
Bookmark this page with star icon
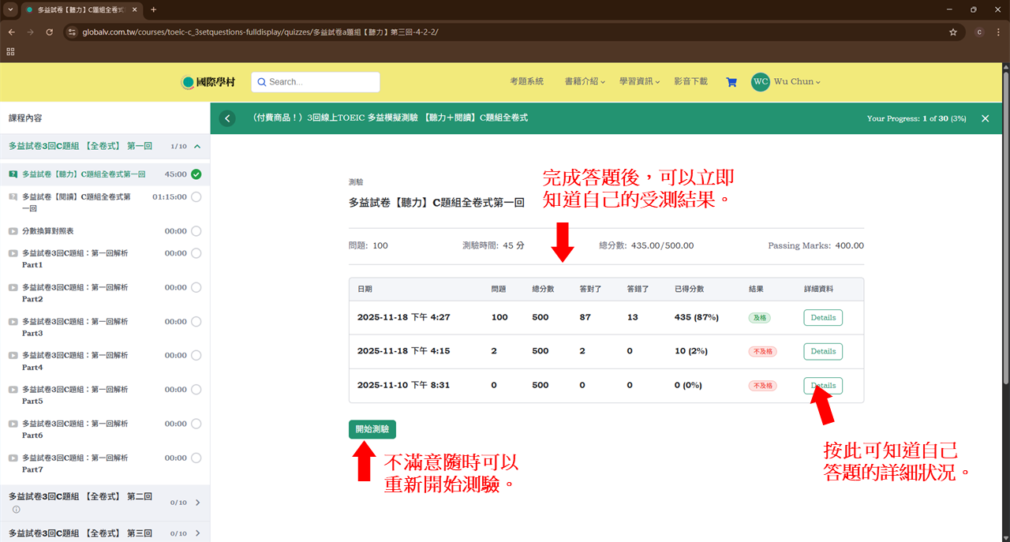tap(953, 32)
